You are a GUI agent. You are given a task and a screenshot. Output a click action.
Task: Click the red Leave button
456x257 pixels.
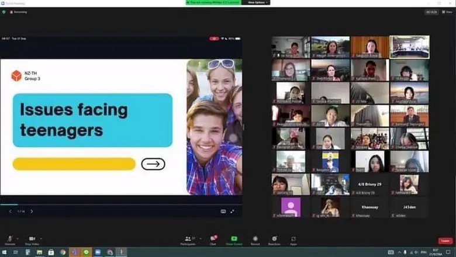tap(445, 241)
